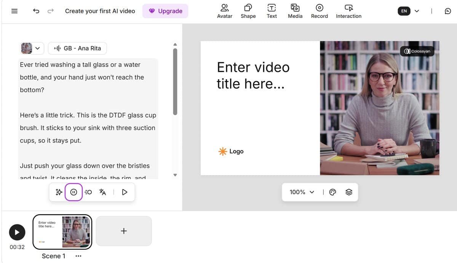This screenshot has width=457, height=263.
Task: Click the script scrollbar down arrow
Action: pyautogui.click(x=175, y=175)
